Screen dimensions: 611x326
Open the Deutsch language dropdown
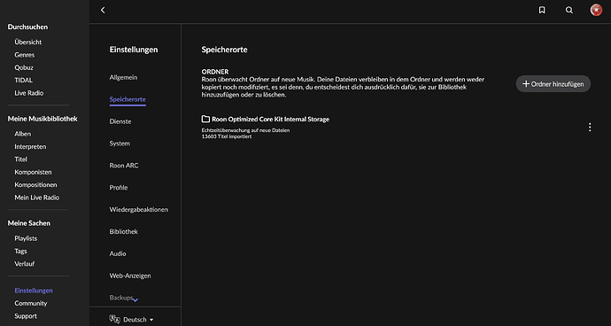[138, 320]
